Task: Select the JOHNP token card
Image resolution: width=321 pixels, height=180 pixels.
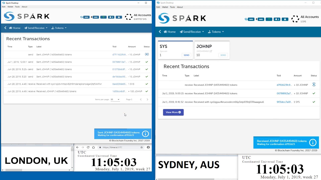Action: click(212, 50)
